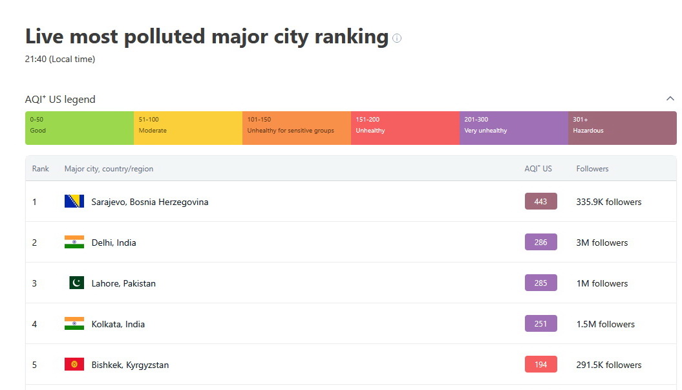Open Kolkata, India air quality page
The width and height of the screenshot is (682, 390).
point(118,324)
